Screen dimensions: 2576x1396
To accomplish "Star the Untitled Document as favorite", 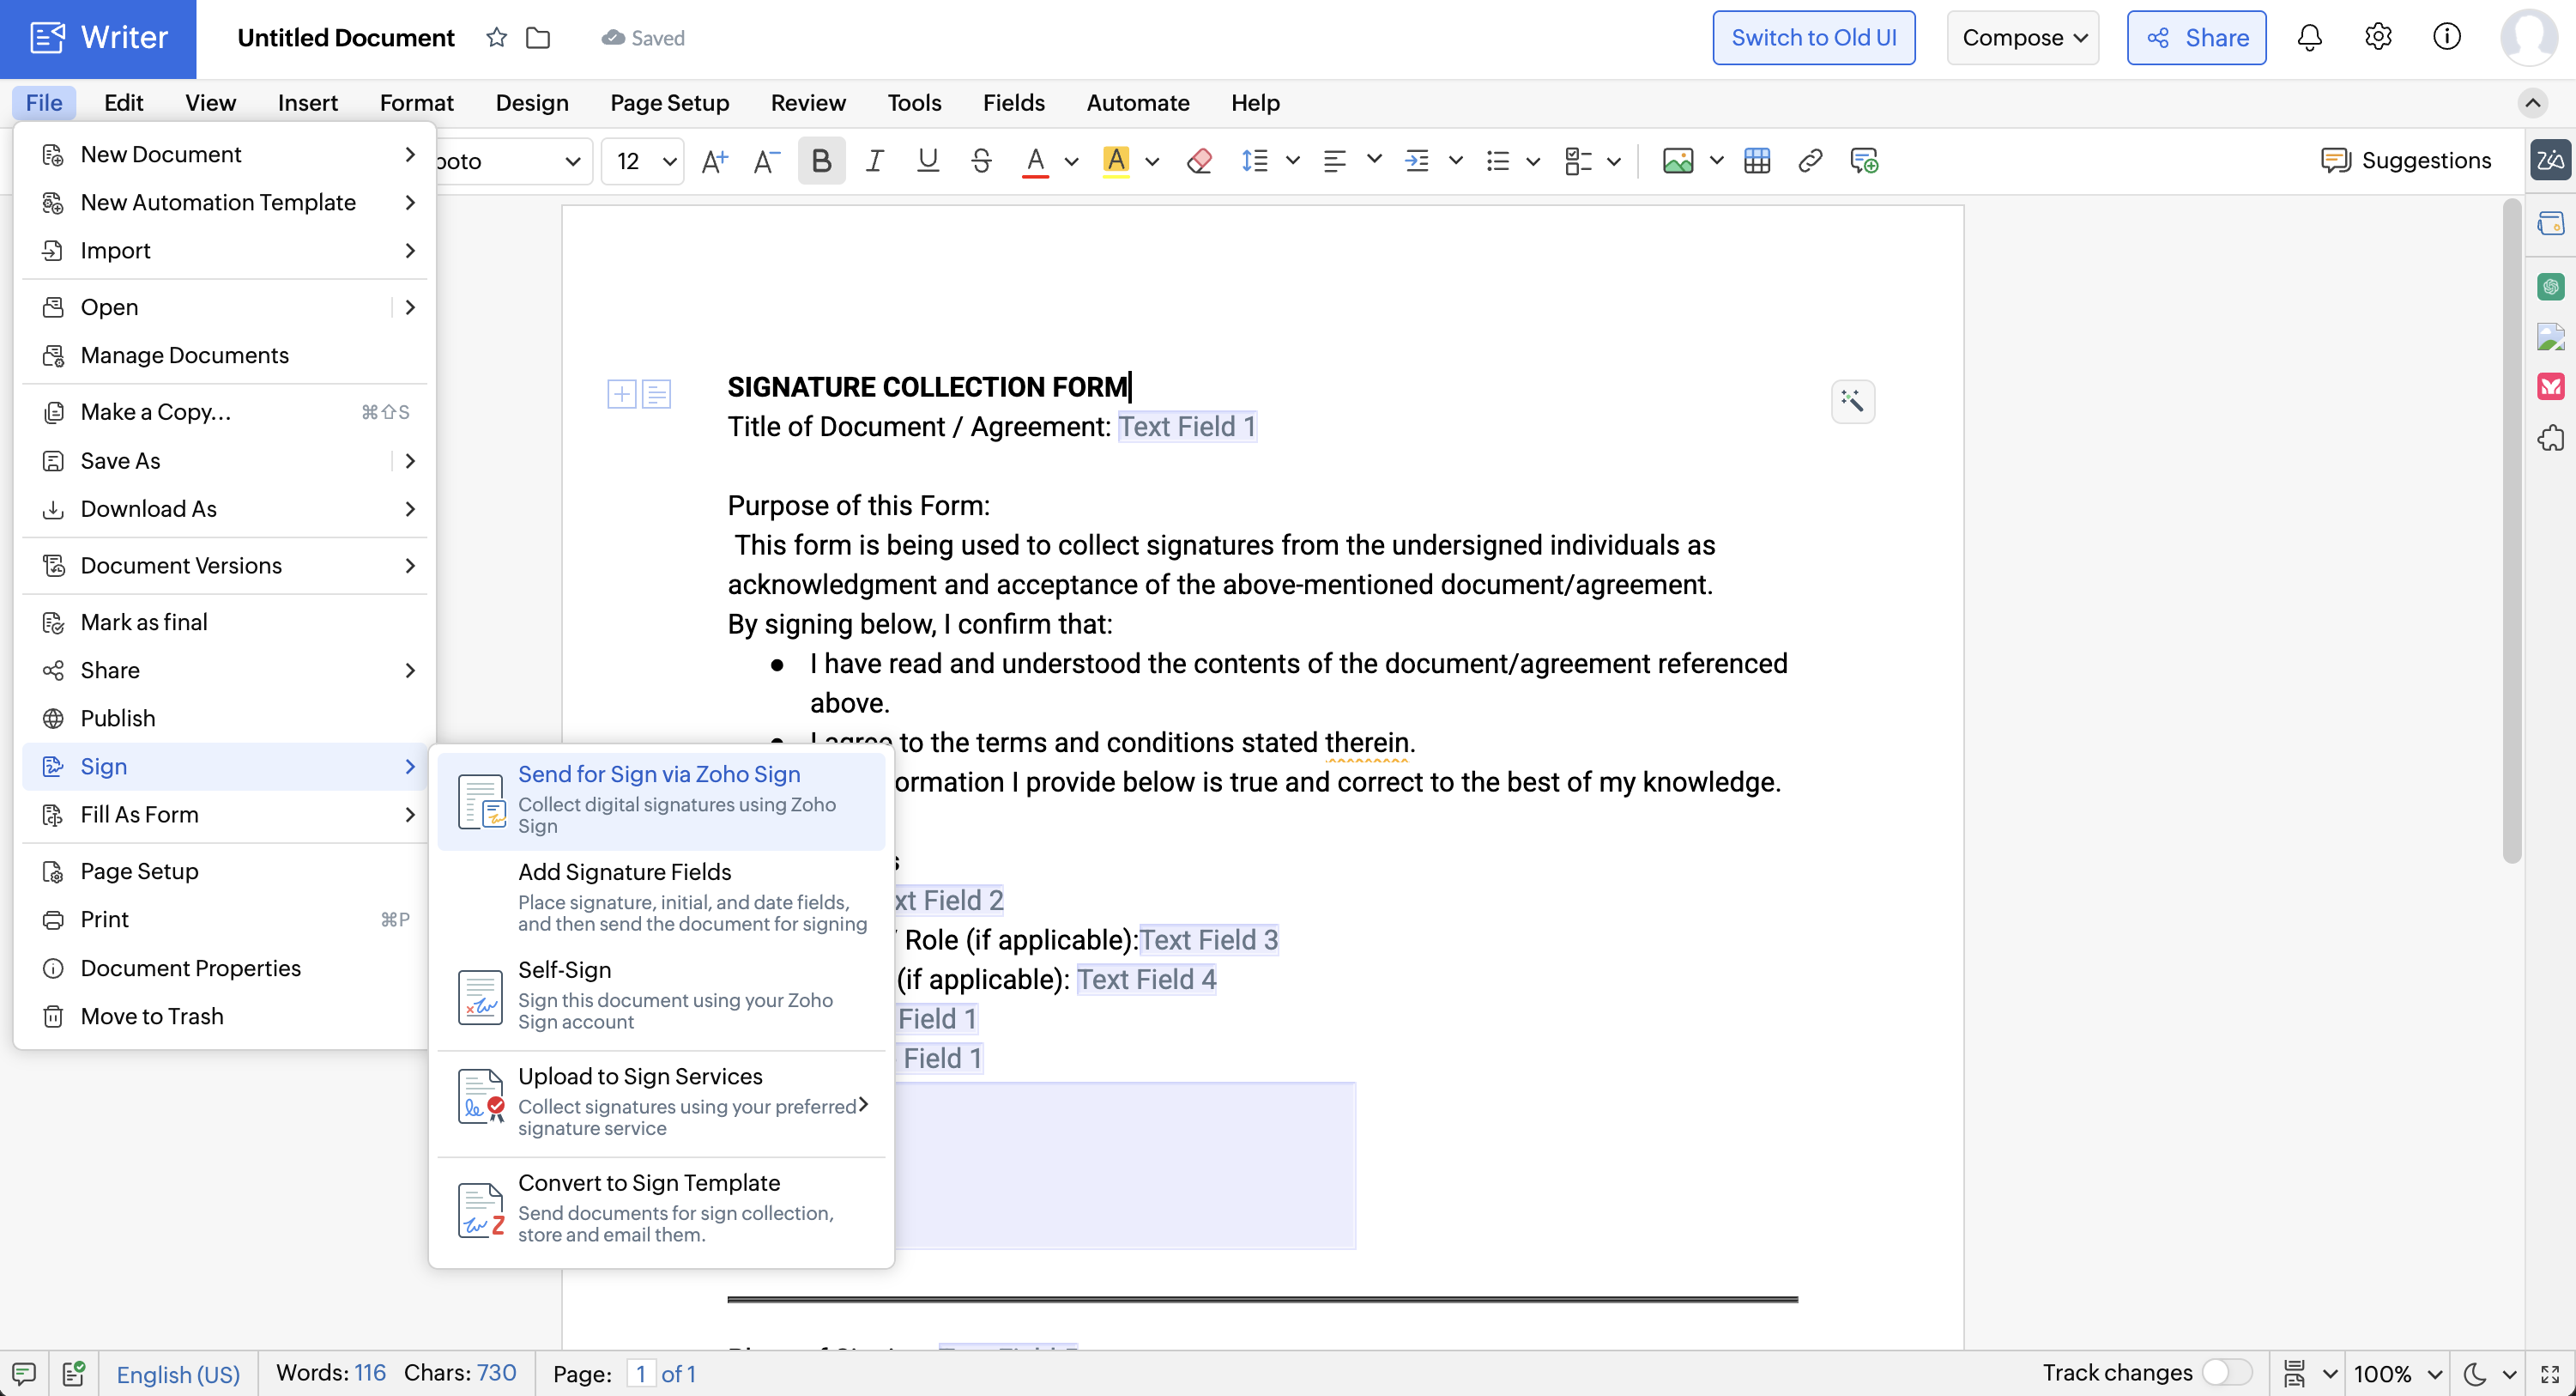I will [496, 38].
